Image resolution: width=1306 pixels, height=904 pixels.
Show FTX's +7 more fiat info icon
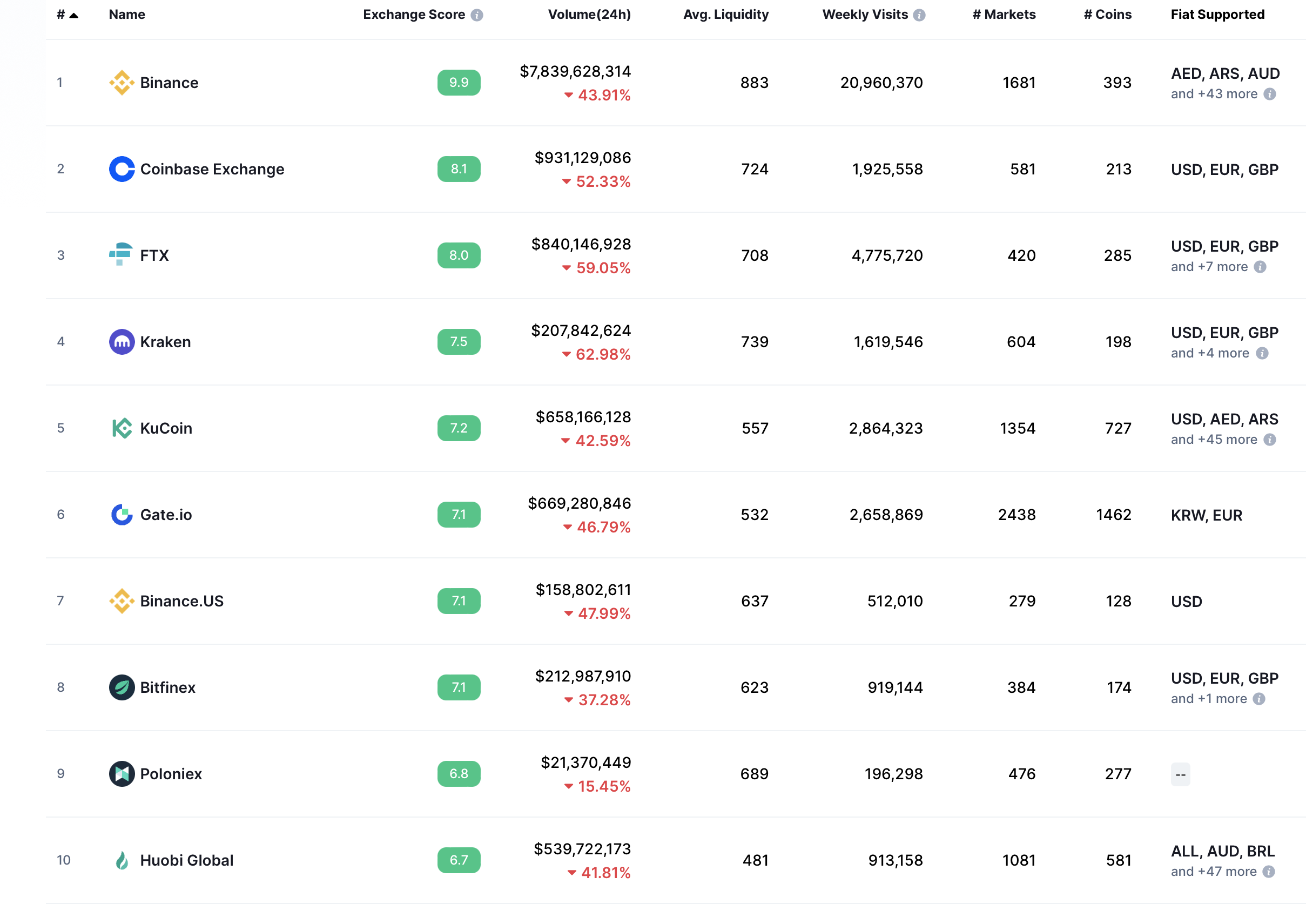[x=1260, y=267]
